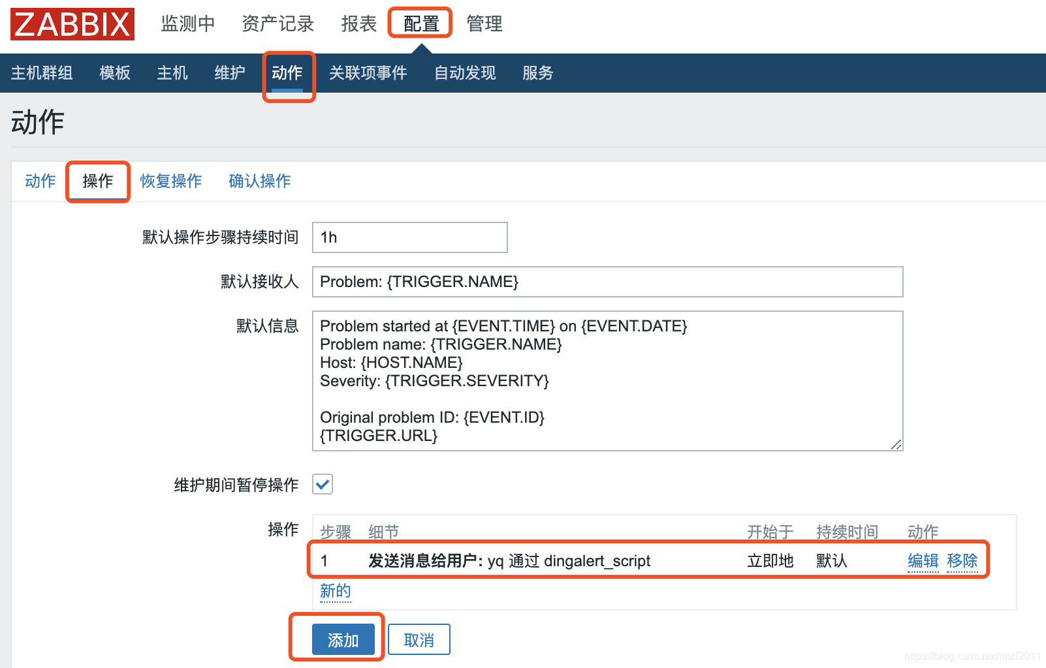Click the 默认 duration cell
Viewport: 1046px width, 668px height.
[x=832, y=561]
